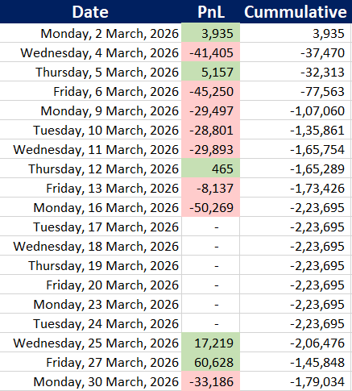The height and width of the screenshot is (391, 352).
Task: Click the Cummulative value 3,935
Action: pyautogui.click(x=296, y=33)
